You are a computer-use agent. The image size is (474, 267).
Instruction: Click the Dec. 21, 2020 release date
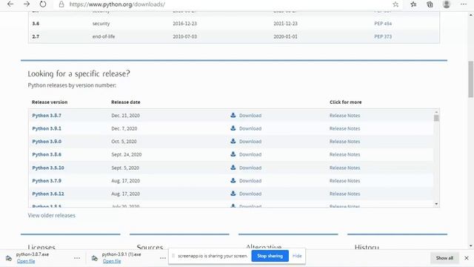(125, 116)
